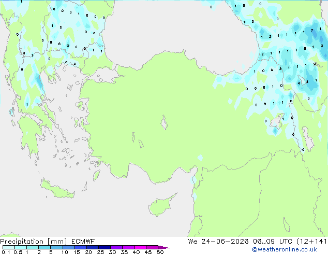Viewport: 328px width, 254px height.
Task: Click the legend tick label "50"
Action: 160,252
